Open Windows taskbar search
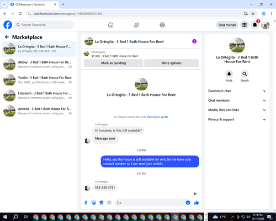The width and height of the screenshot is (276, 221). tap(15, 217)
